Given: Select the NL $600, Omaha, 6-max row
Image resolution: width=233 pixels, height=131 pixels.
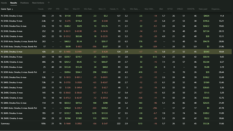Looking at the screenshot, I should tap(116, 118).
